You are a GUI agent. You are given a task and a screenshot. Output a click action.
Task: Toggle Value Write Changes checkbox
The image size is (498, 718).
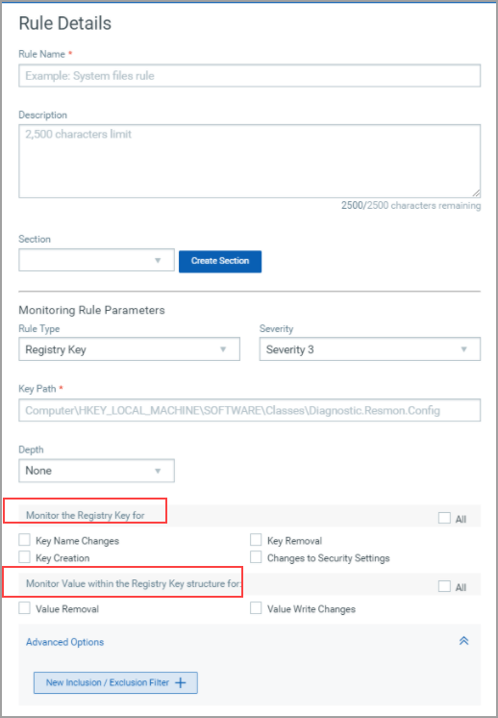[256, 608]
